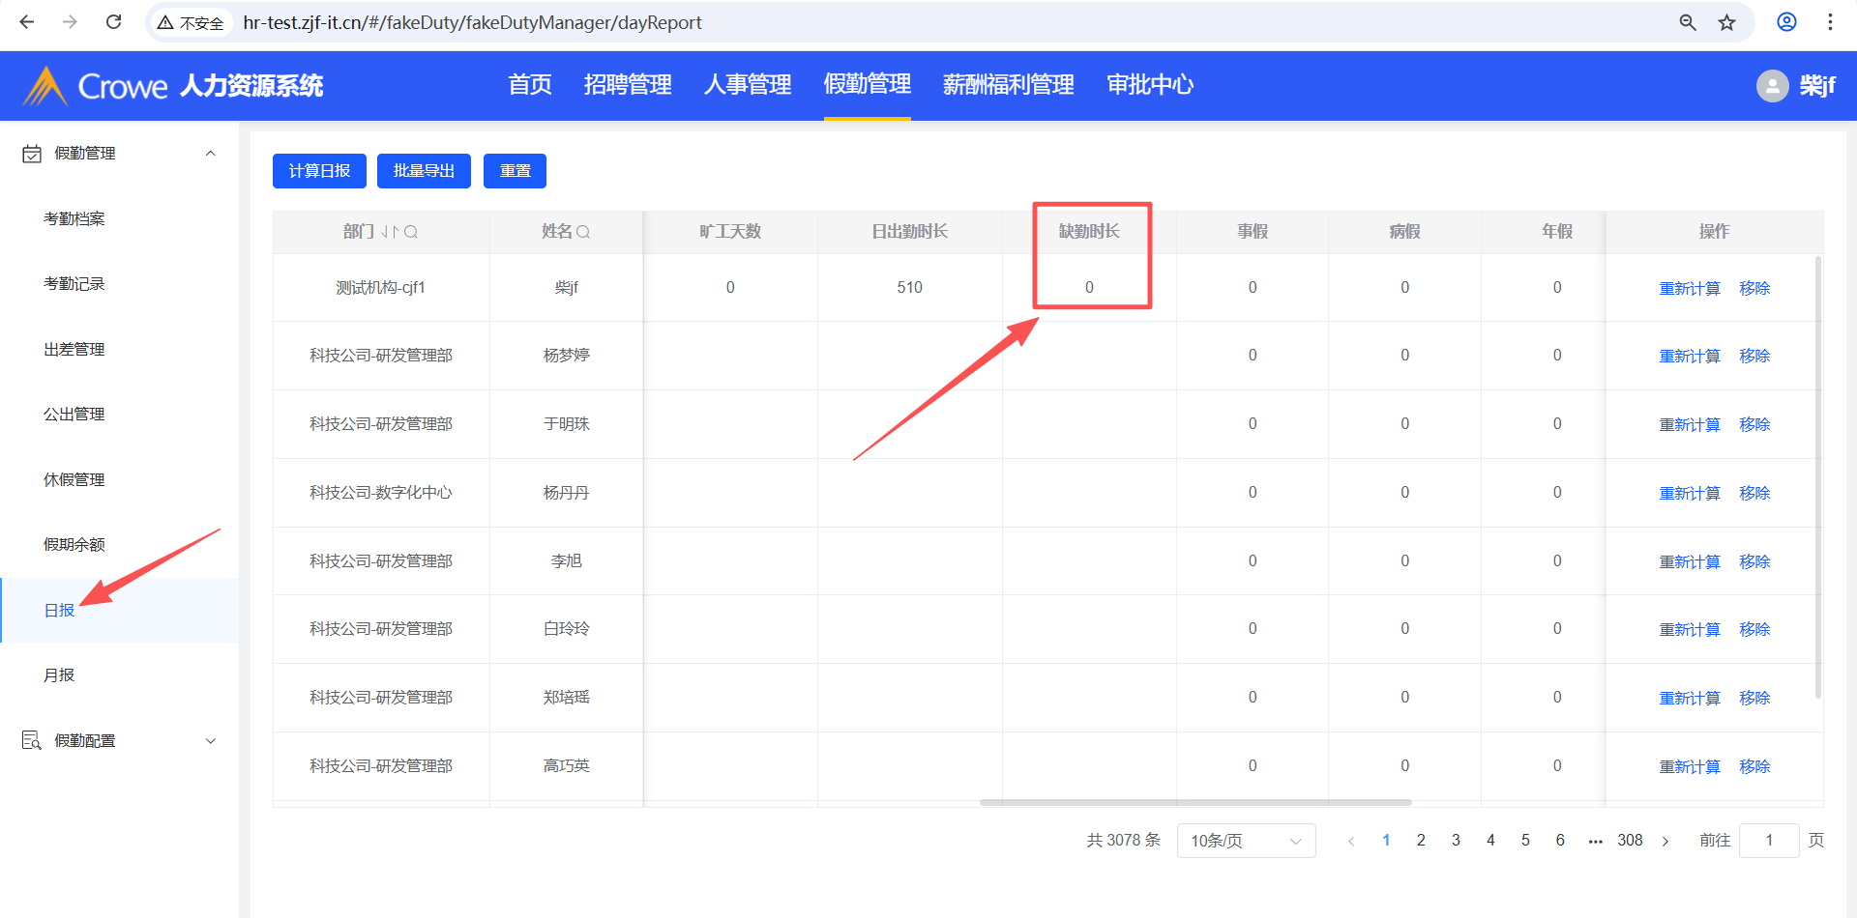Viewport: 1857px width, 918px height.
Task: Go to the next page arrow in pagination
Action: (x=1665, y=841)
